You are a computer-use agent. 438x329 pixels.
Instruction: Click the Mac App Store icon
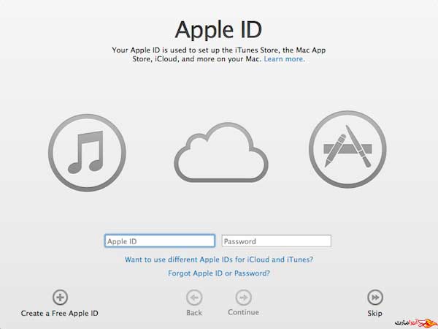pos(347,149)
